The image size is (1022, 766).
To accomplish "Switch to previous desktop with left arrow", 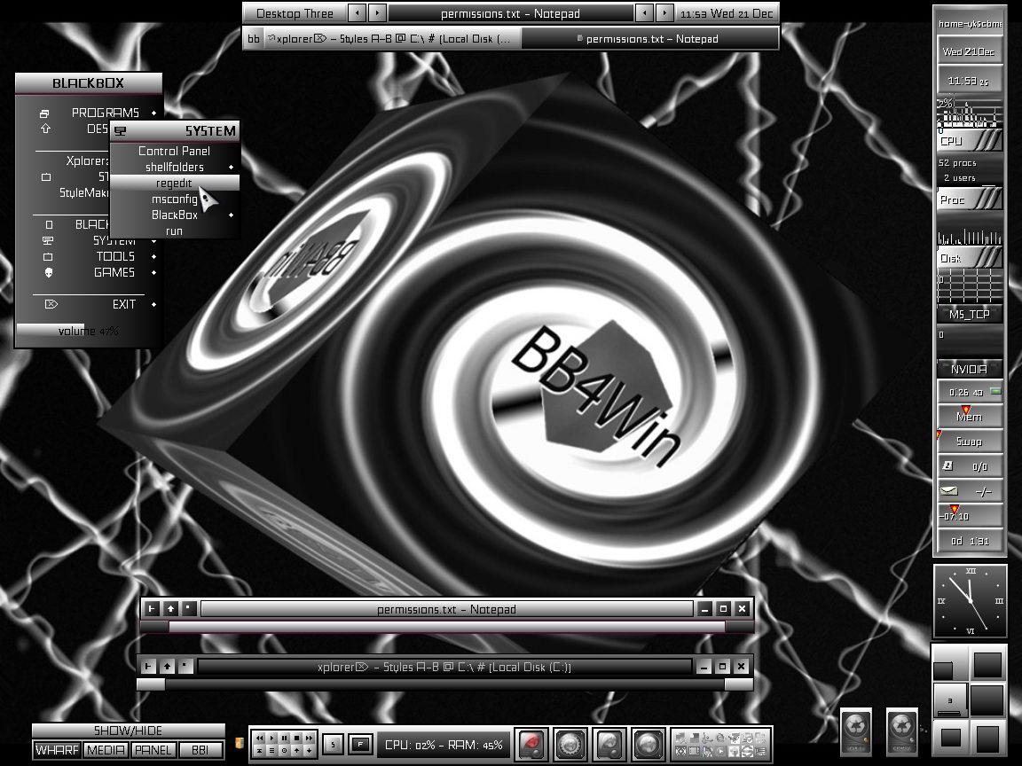I will pos(358,13).
